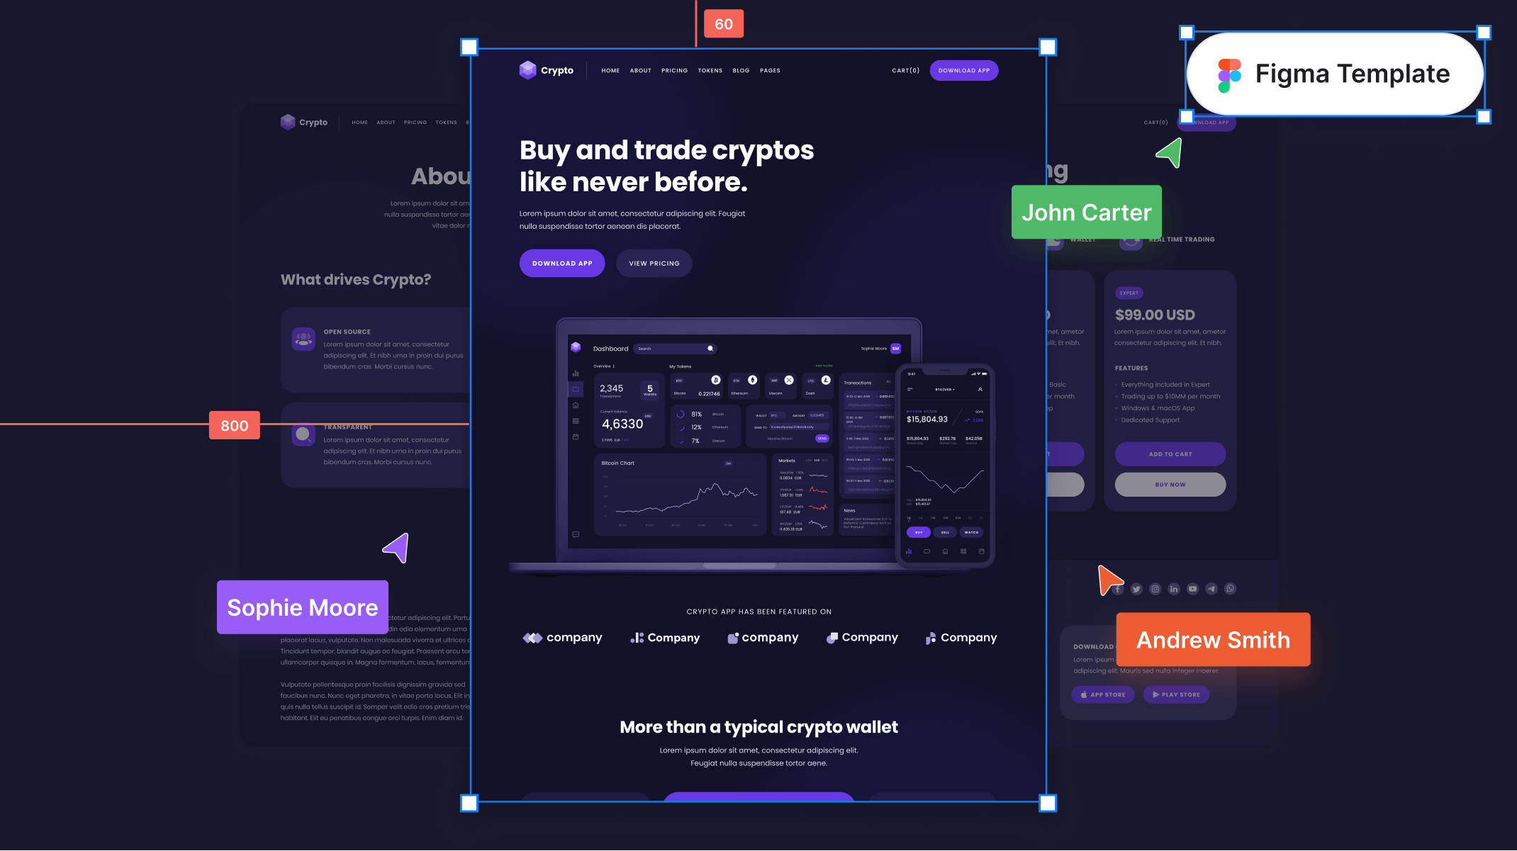Screen dimensions: 1517x851
Task: Select the width value input showing 800
Action: tap(235, 425)
